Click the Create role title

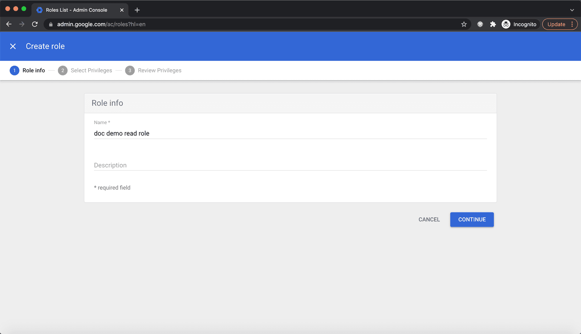tap(45, 46)
